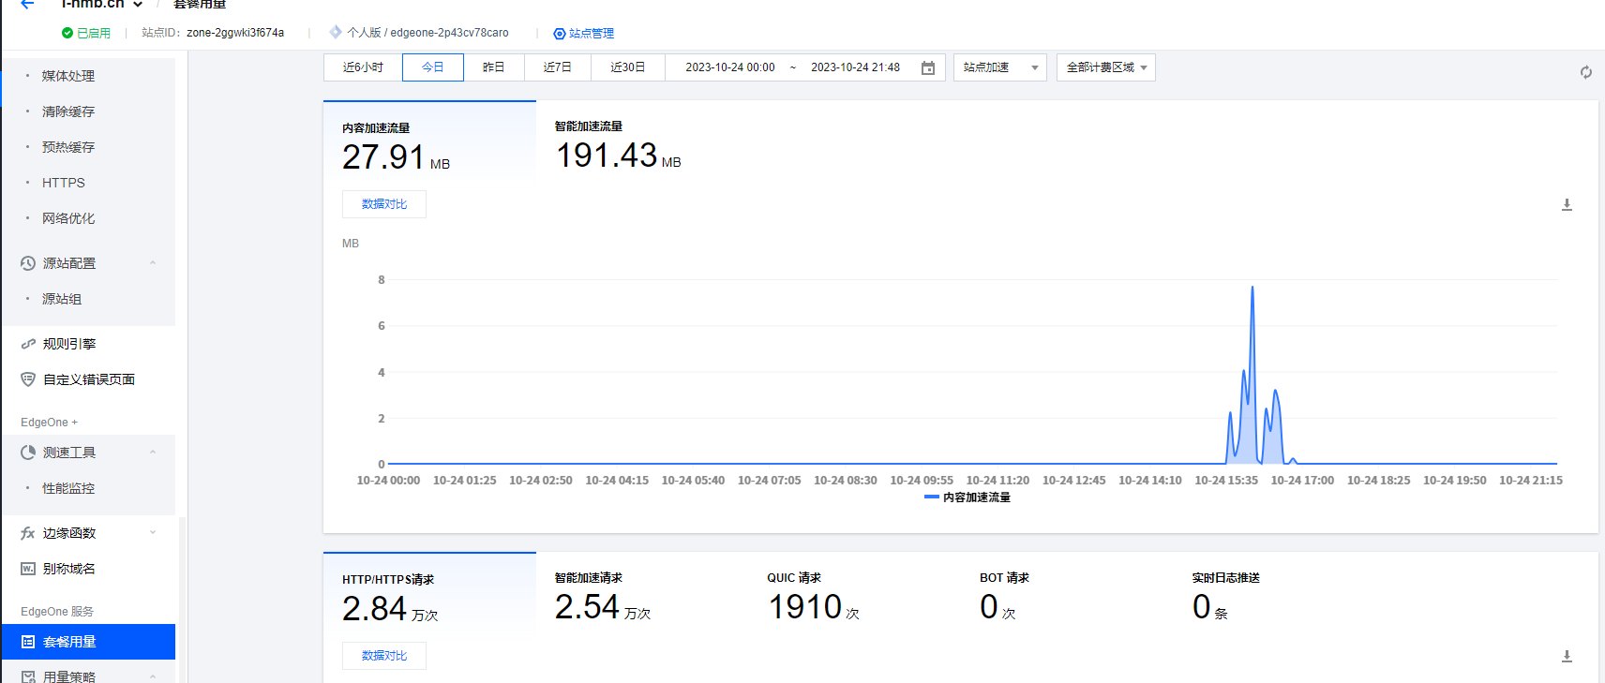Download the traffic chart data

pos(1566,204)
